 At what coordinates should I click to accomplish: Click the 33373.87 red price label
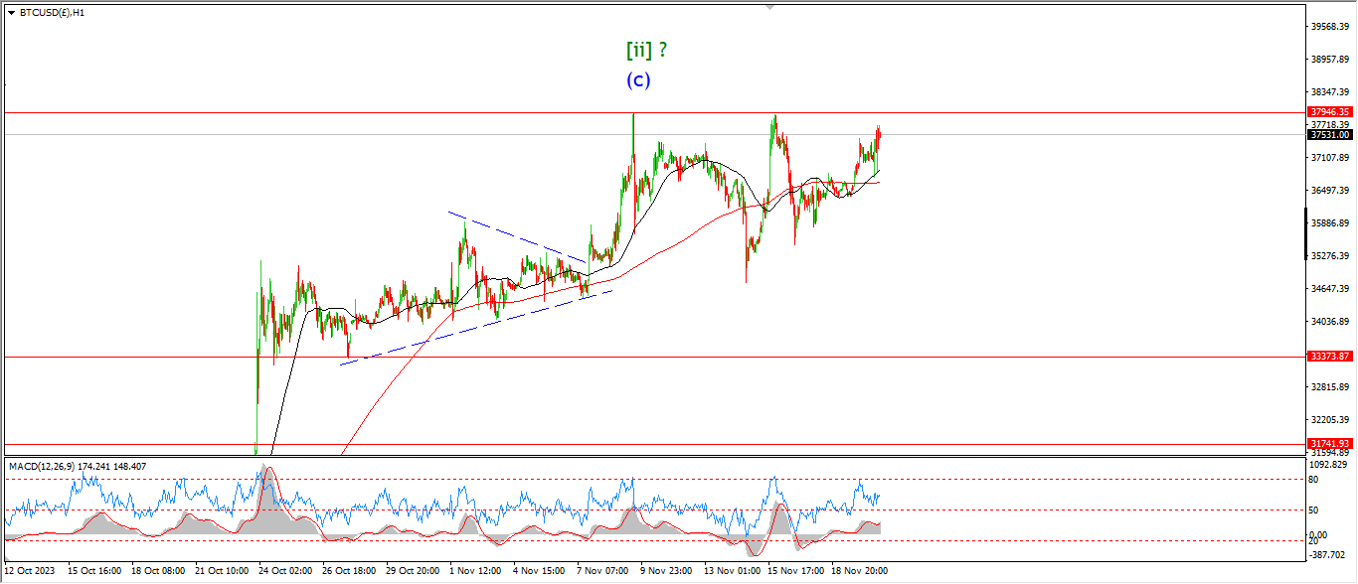click(1328, 356)
